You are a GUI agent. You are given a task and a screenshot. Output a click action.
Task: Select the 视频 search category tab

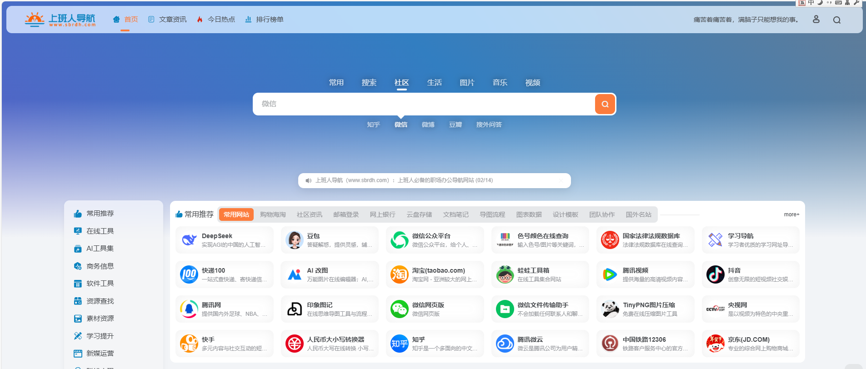click(533, 83)
